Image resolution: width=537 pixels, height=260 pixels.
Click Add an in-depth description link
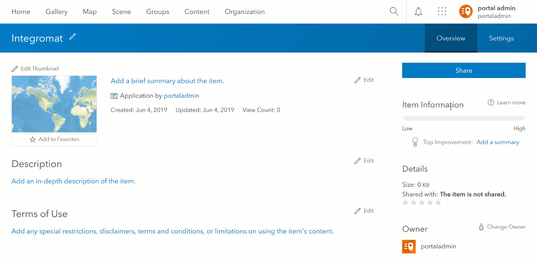pyautogui.click(x=74, y=181)
